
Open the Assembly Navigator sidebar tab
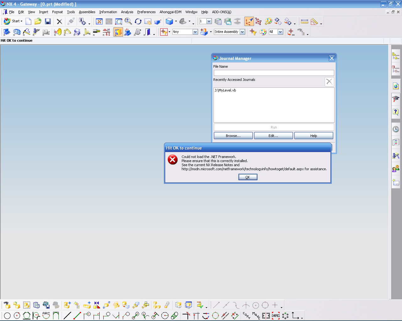click(396, 56)
